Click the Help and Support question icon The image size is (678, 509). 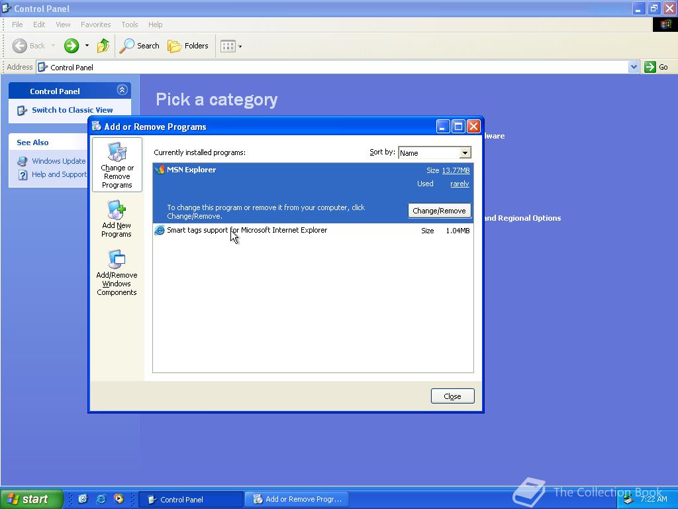tap(23, 175)
